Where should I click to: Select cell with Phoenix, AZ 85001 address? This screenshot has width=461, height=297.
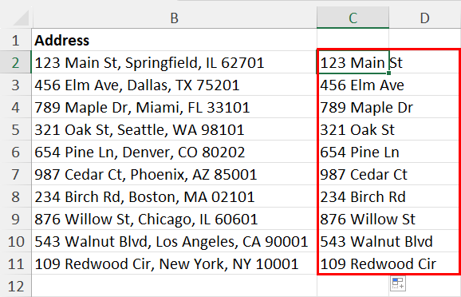pos(174,174)
